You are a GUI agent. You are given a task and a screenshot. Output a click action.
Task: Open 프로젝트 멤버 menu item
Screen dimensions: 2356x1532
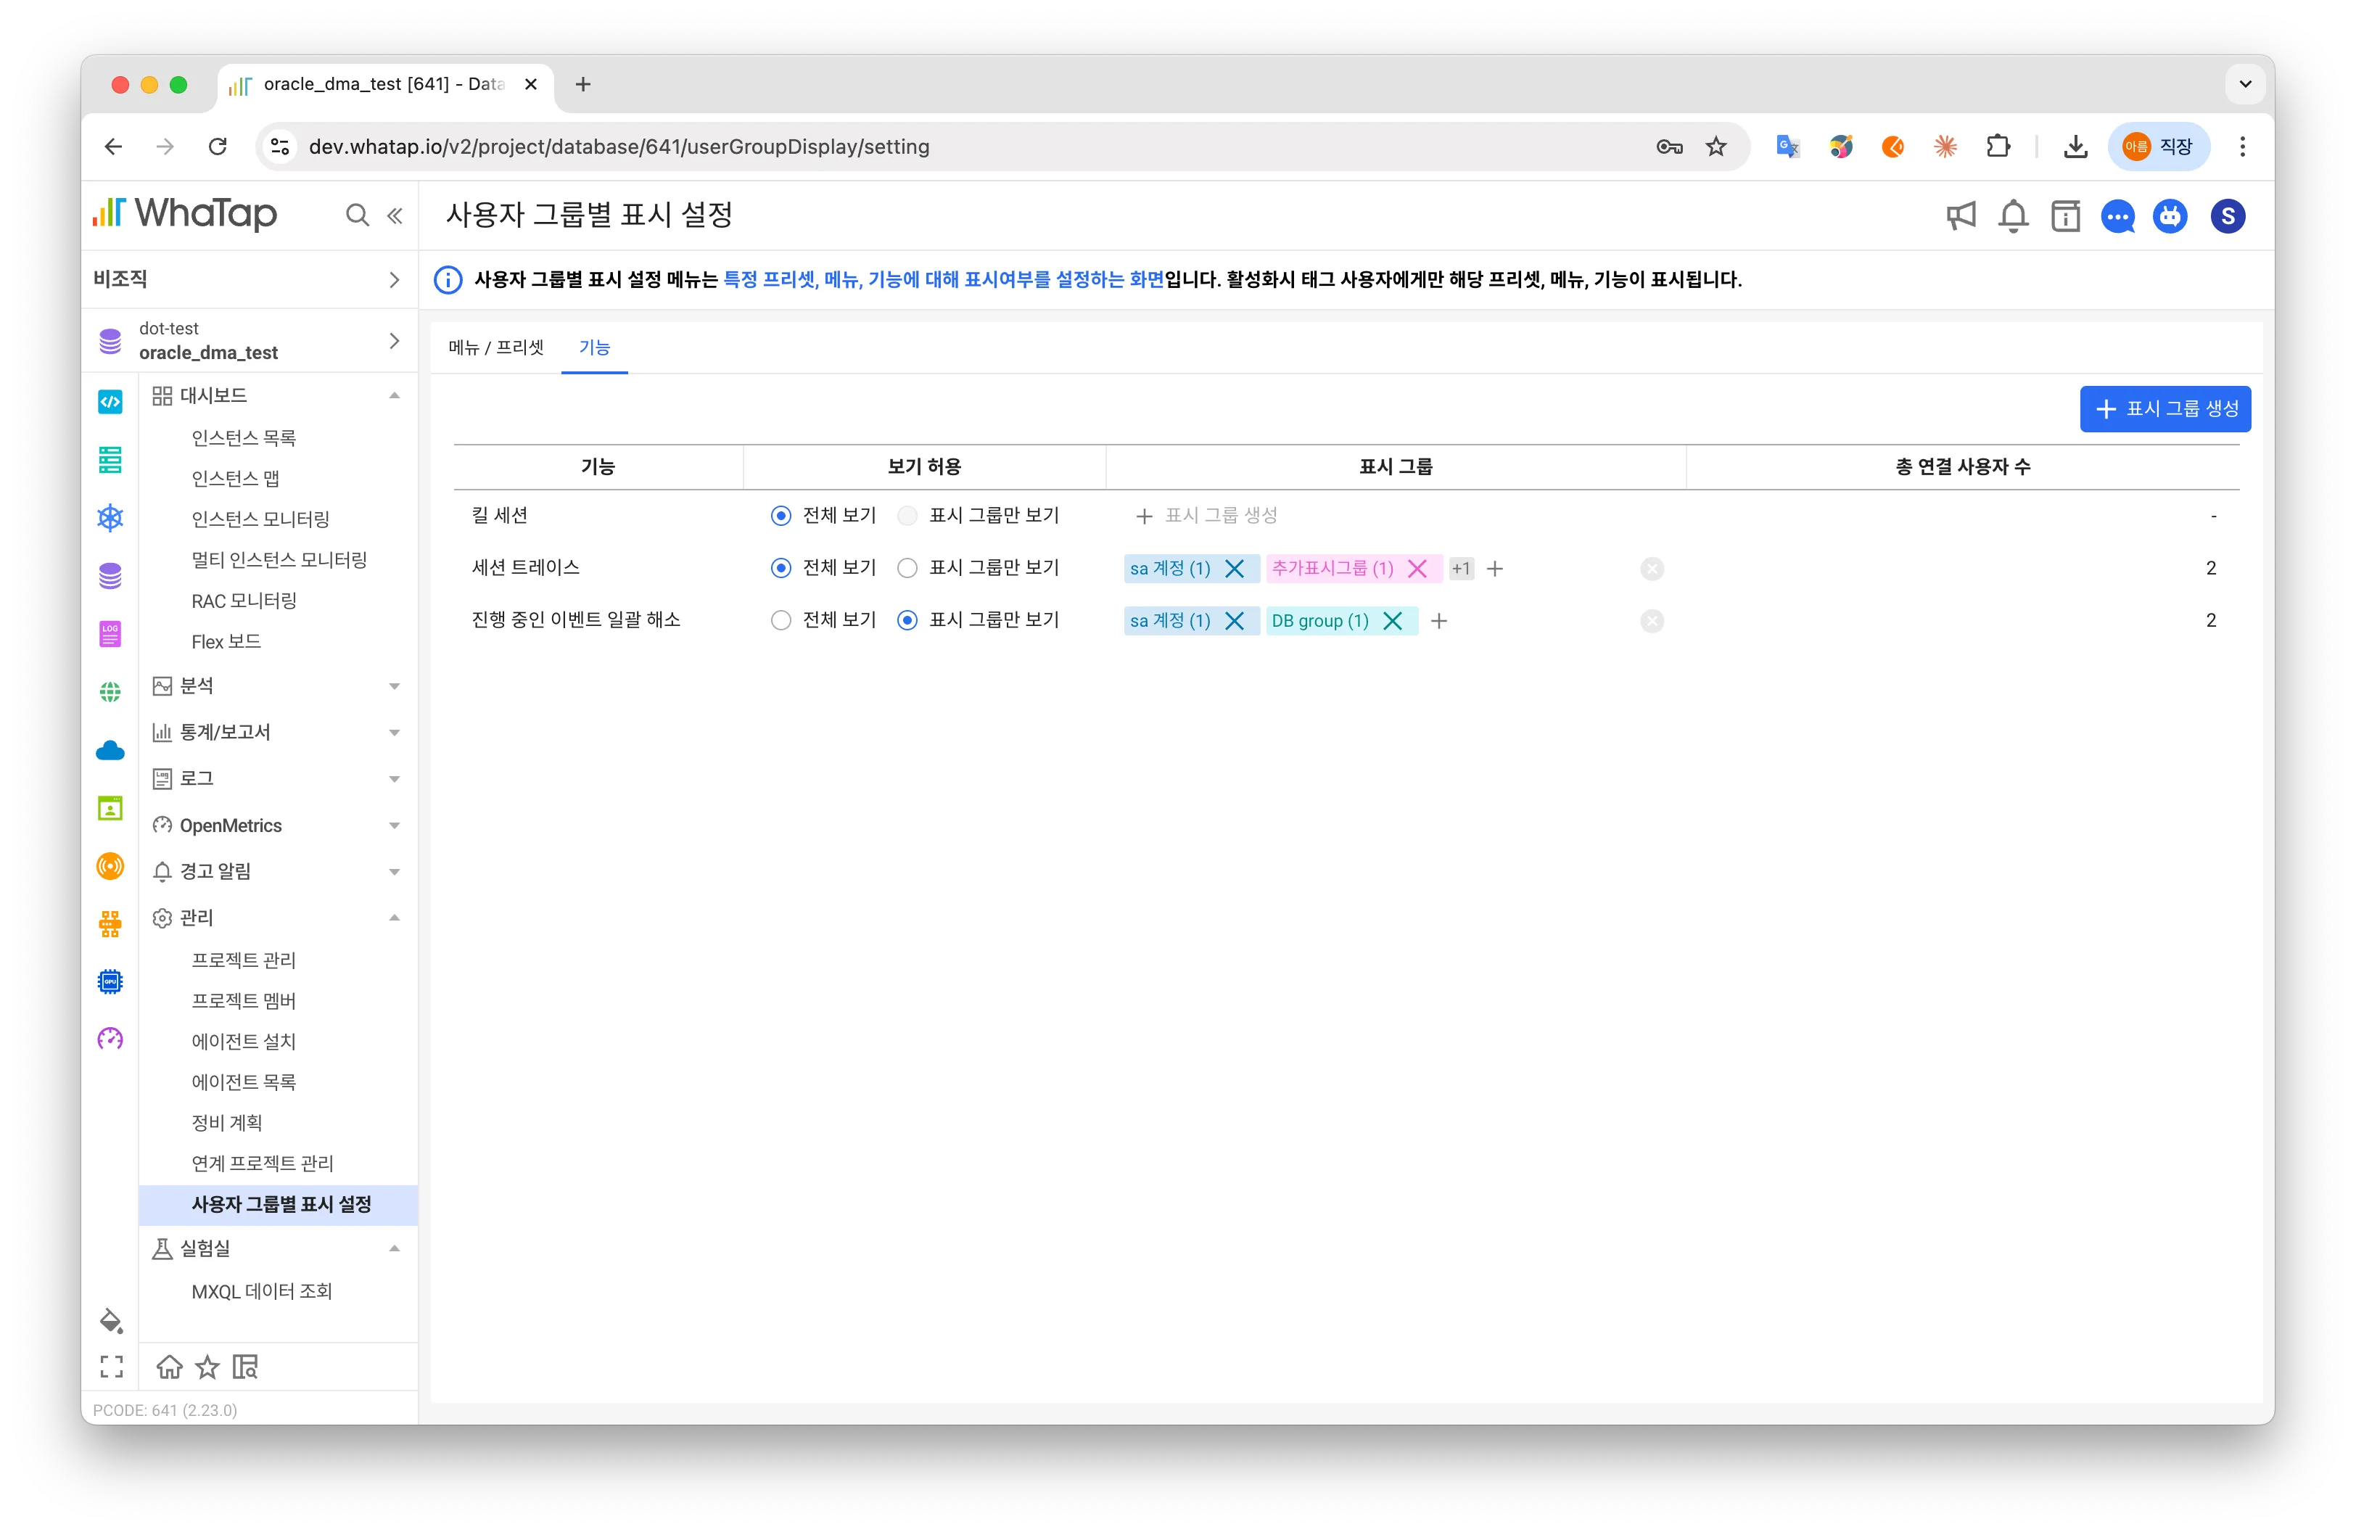[x=244, y=1000]
